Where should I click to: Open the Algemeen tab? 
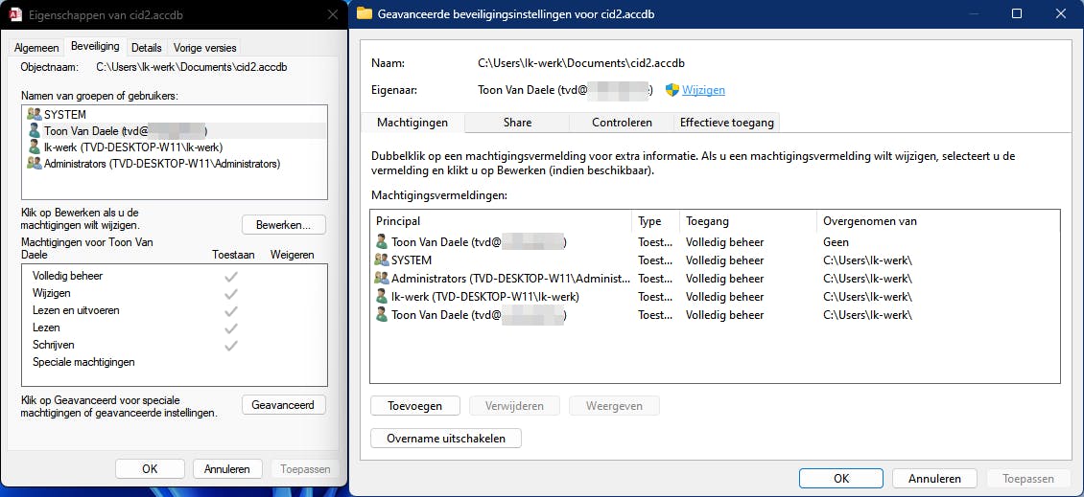(x=36, y=48)
